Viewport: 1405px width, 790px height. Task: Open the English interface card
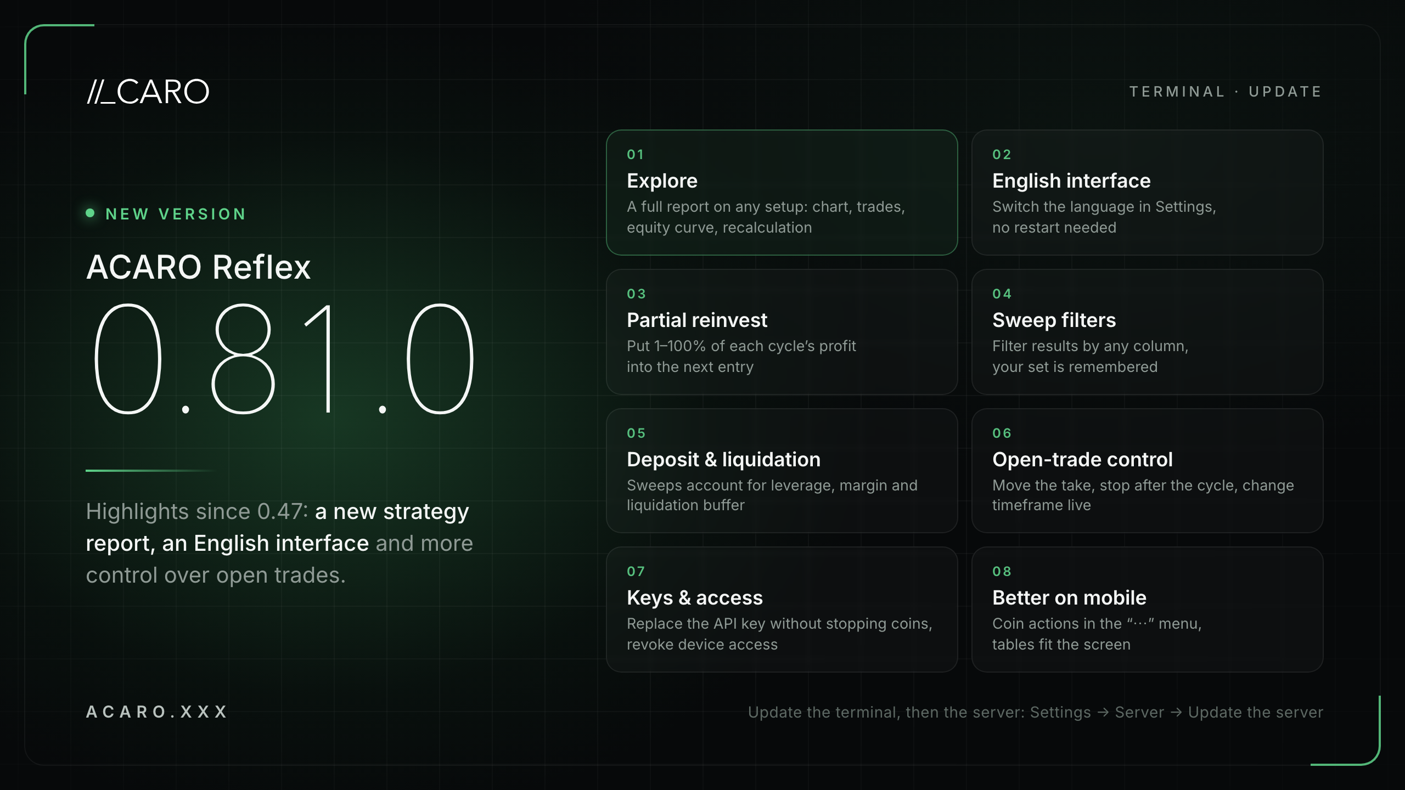[x=1147, y=193]
